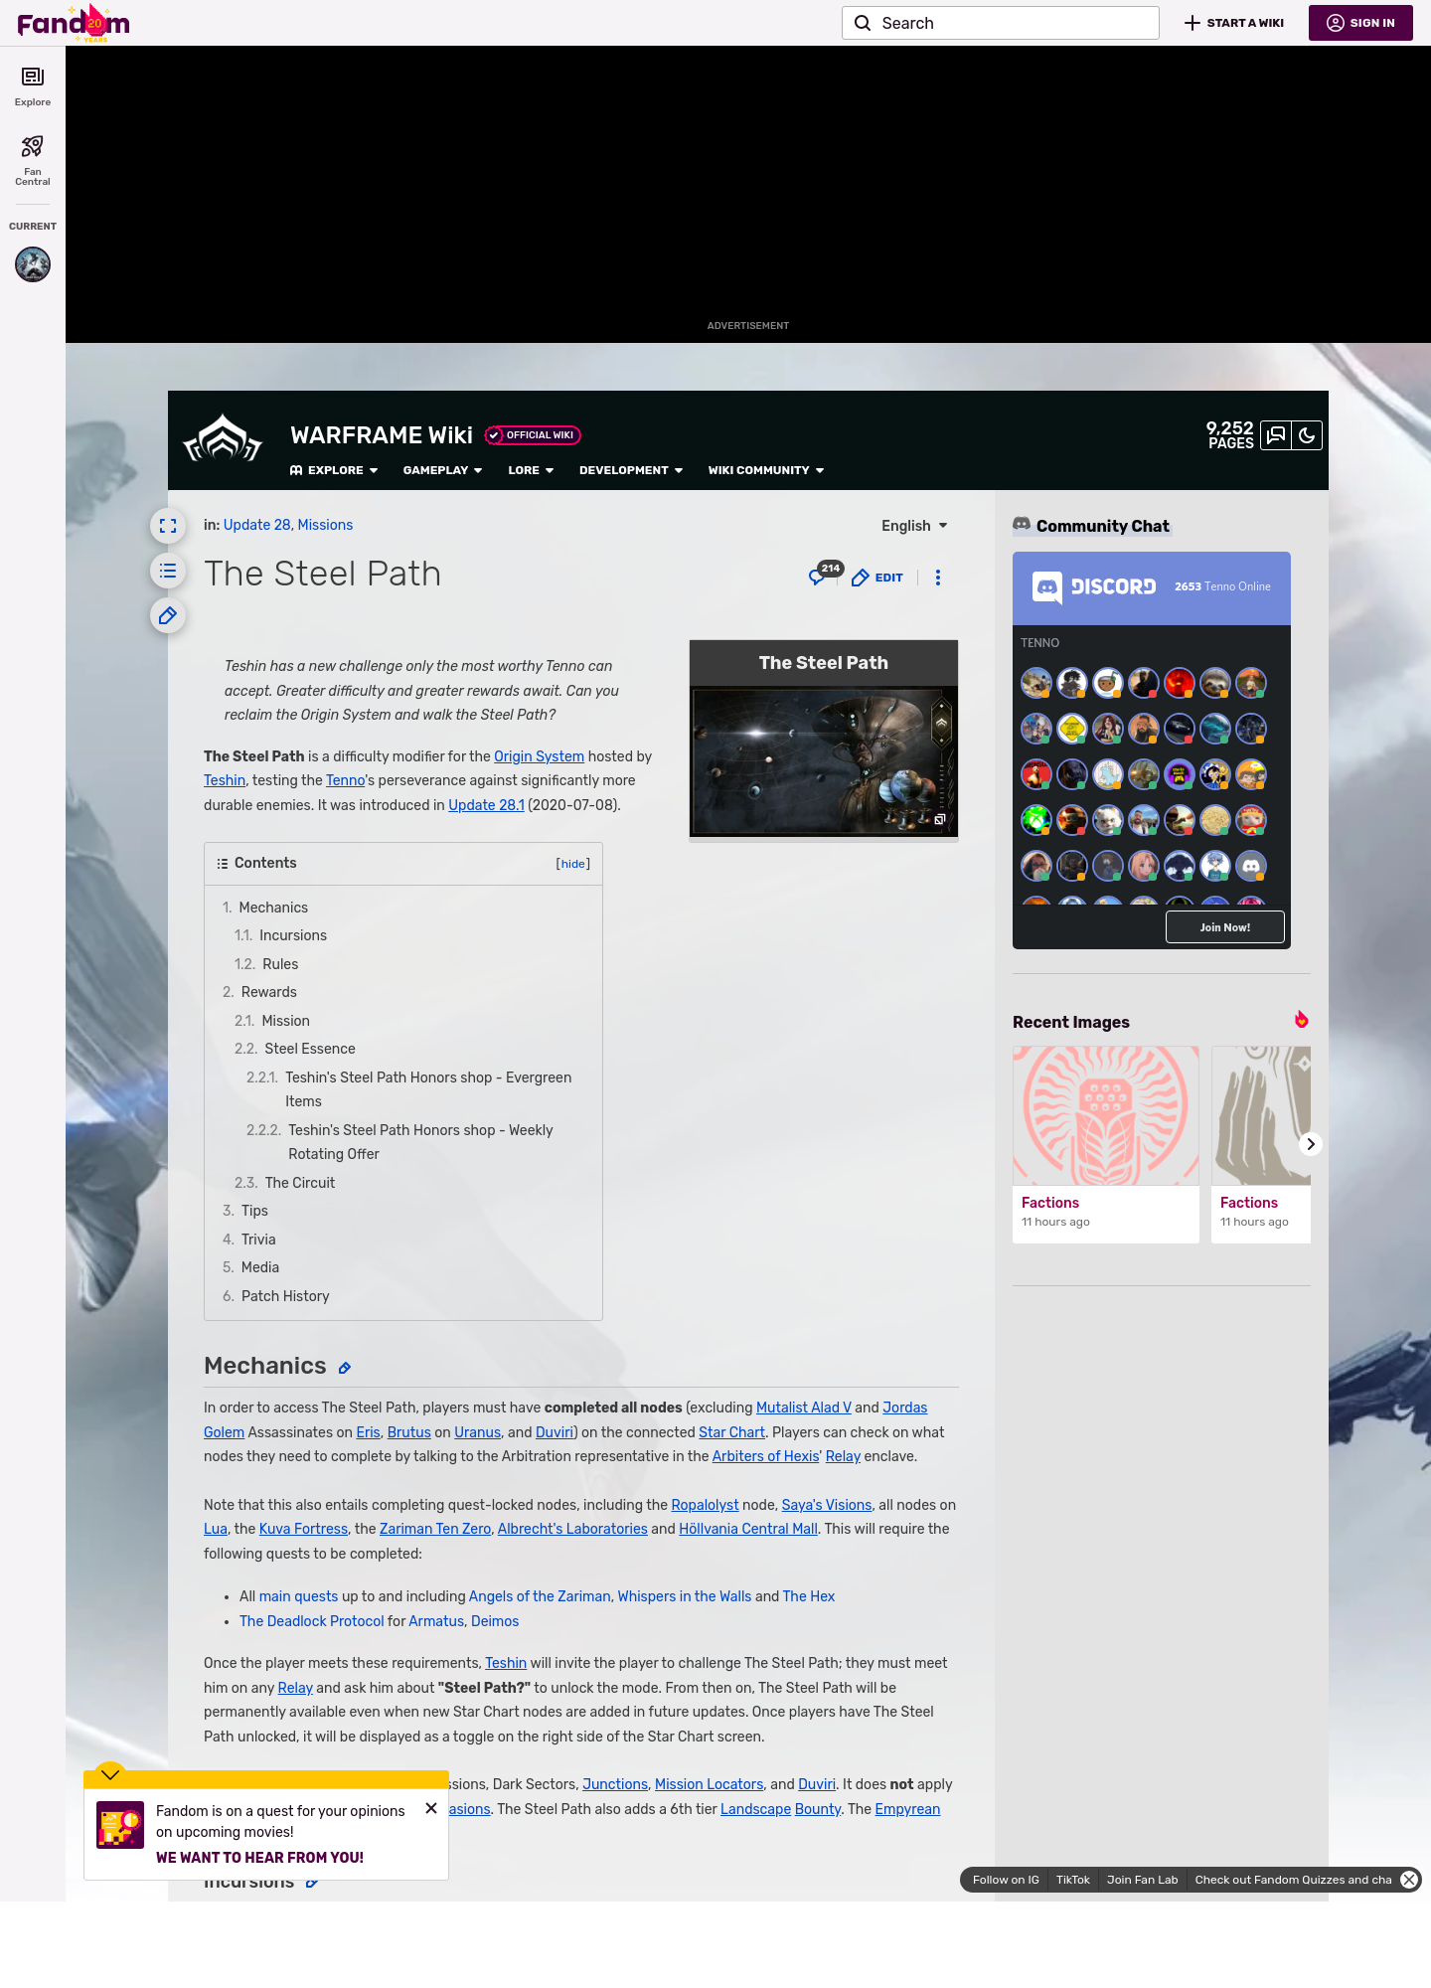The image size is (1431, 1988).
Task: Advance Recent Images carousel with arrow
Action: coord(1311,1144)
